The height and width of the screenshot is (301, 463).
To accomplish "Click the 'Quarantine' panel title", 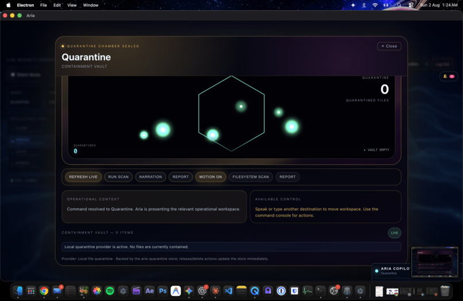I will [x=86, y=57].
